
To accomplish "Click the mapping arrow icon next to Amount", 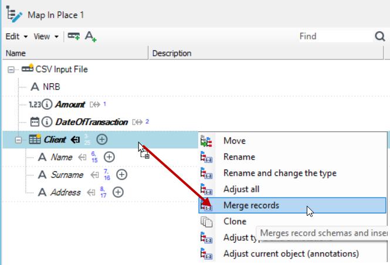I will (x=95, y=104).
